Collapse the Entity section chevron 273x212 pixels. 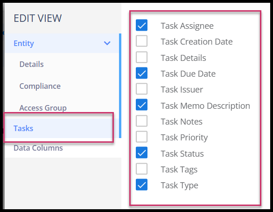click(107, 43)
